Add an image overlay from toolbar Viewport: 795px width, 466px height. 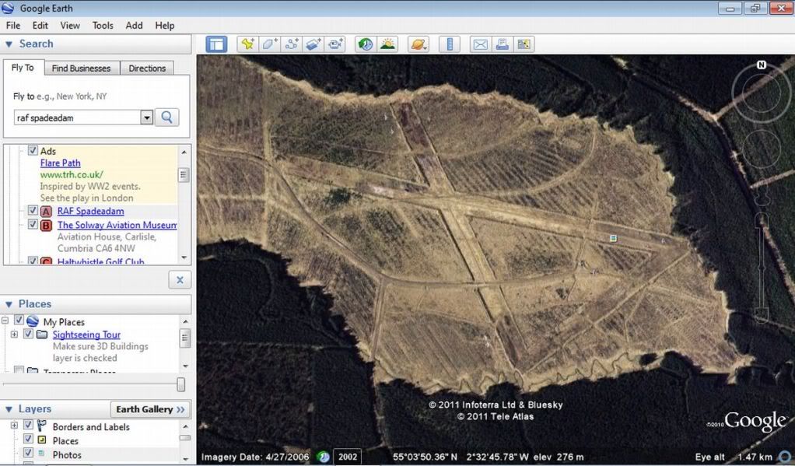313,44
